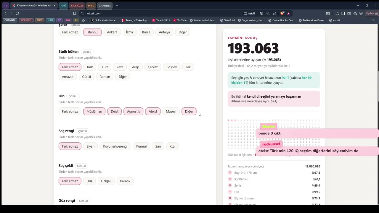379x213 pixels.
Task: Select the Kürt ethnicity chip
Action: (x=105, y=67)
